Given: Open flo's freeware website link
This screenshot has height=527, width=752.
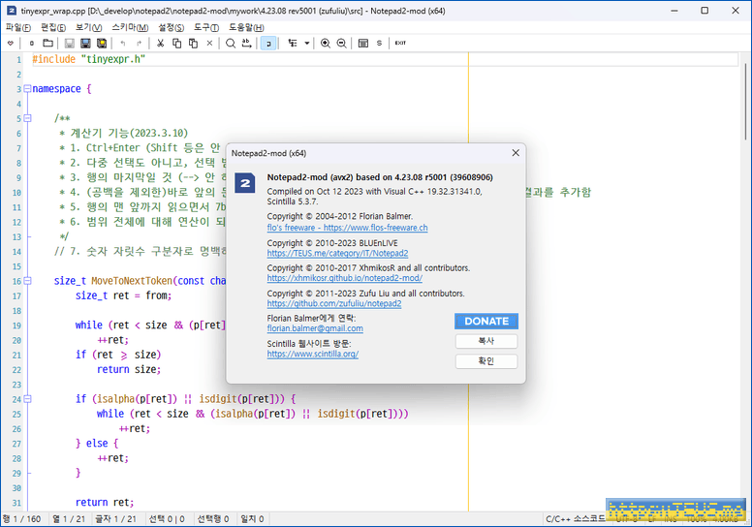Looking at the screenshot, I should pos(347,228).
